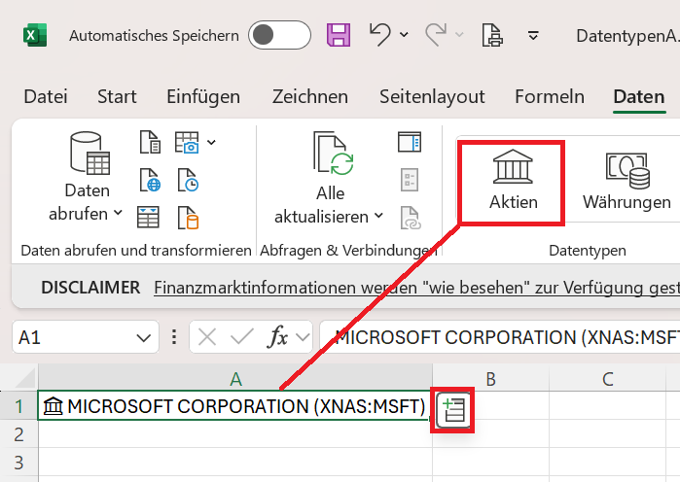The height and width of the screenshot is (482, 680).
Task: Click the greyed workbook links icon
Action: click(x=411, y=218)
